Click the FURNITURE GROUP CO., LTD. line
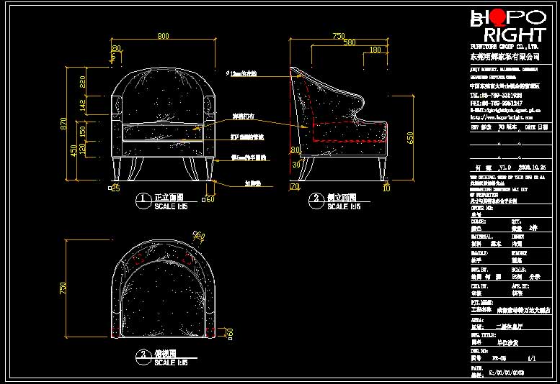The width and height of the screenshot is (560, 384). pos(505,47)
